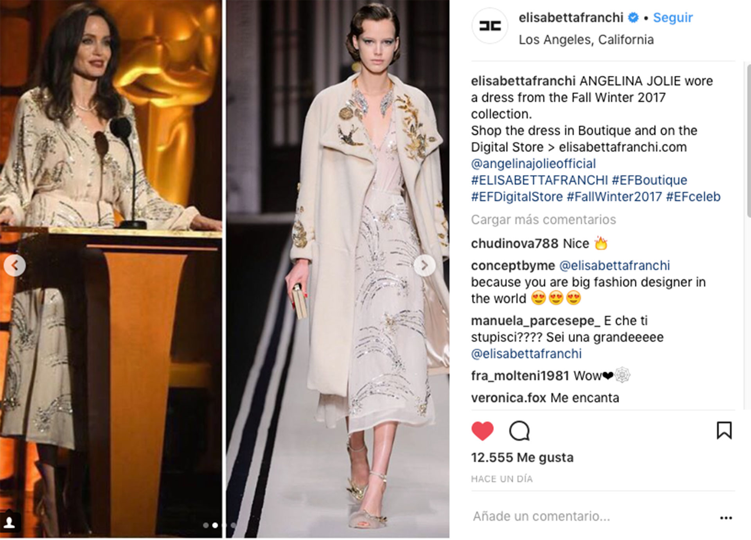Open the three-dot more options menu
Viewport: 751px width, 540px height.
point(726,518)
